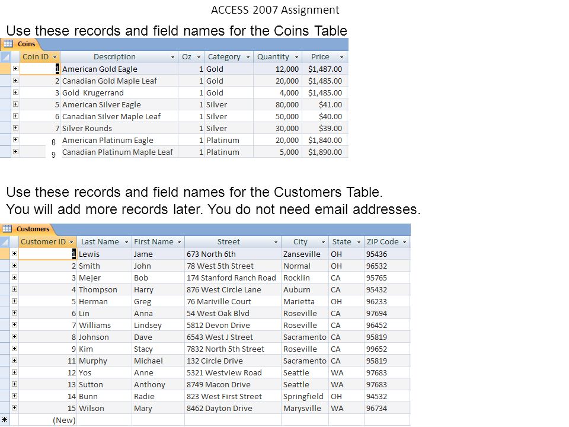
Task: Open the Coin ID column dropdown
Action: (55, 57)
